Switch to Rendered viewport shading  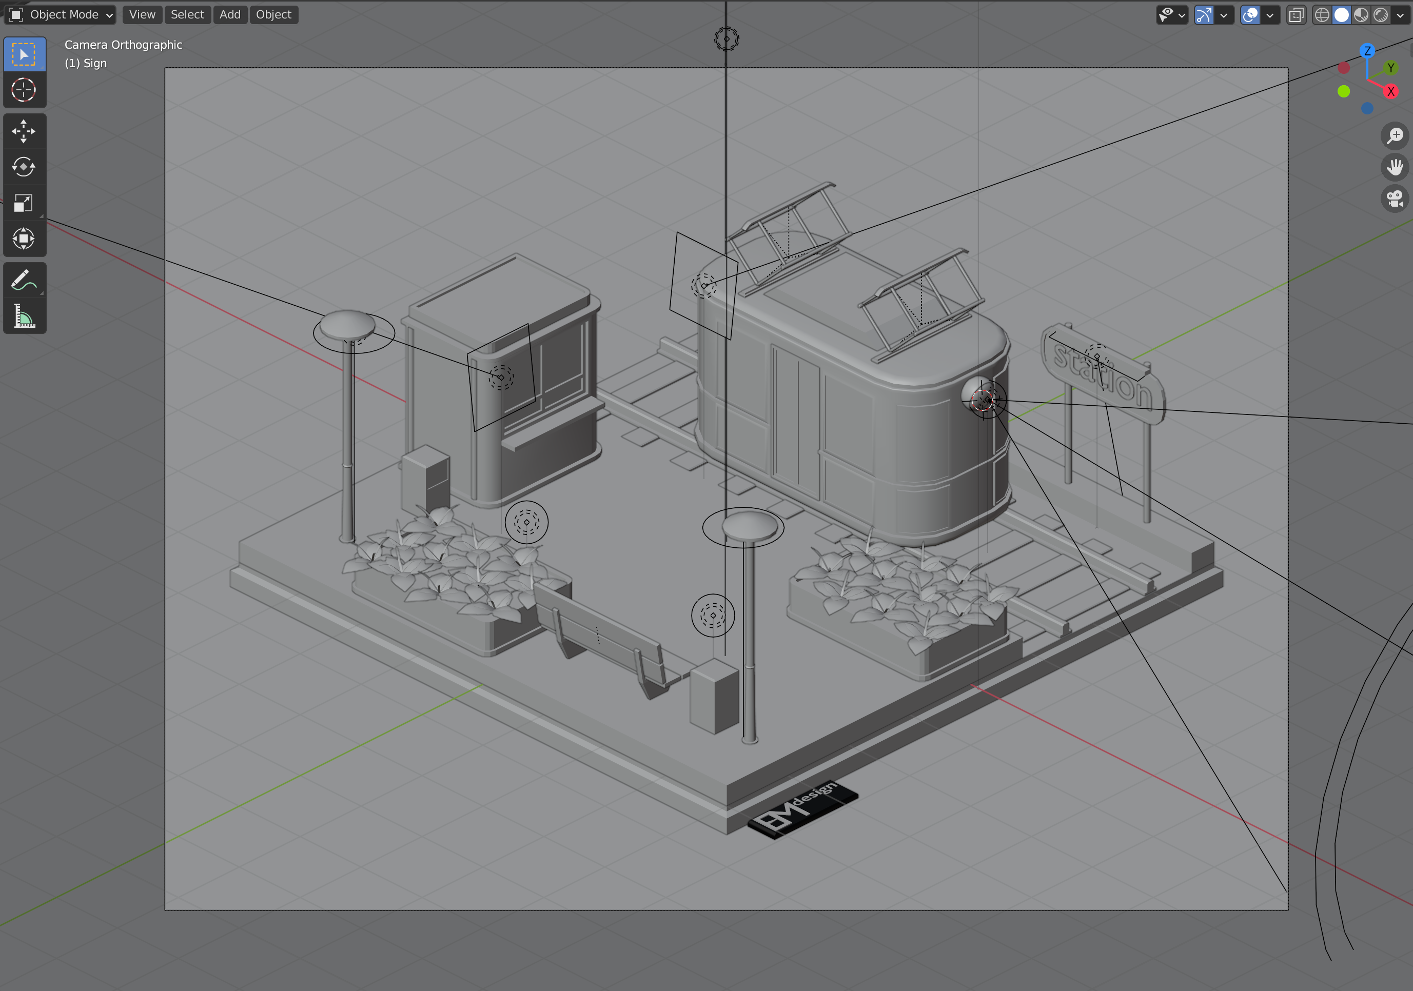[1381, 15]
